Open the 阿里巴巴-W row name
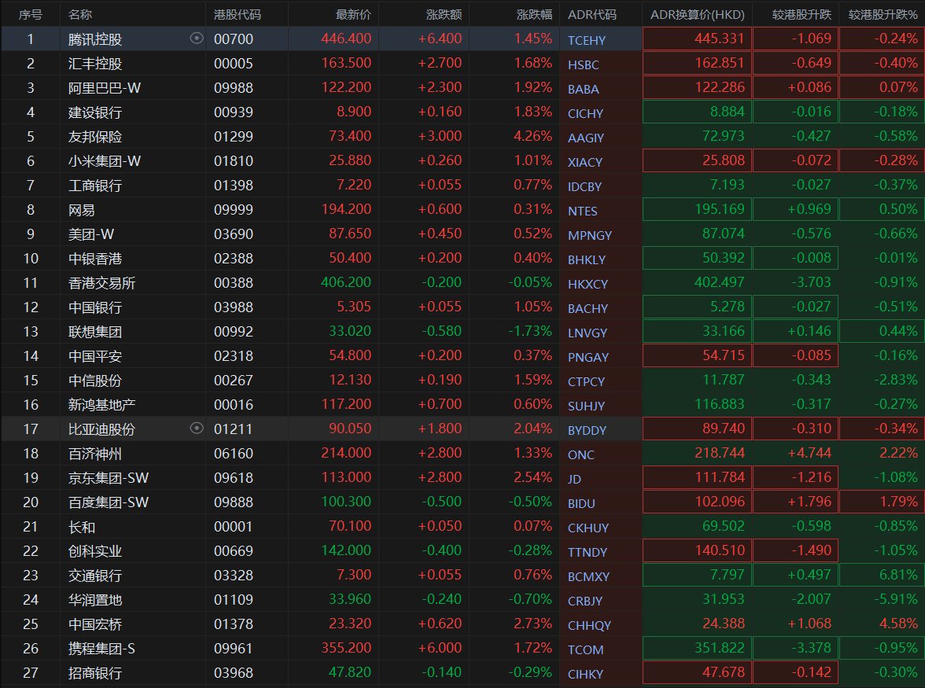Viewport: 925px width, 688px height. click(x=105, y=88)
